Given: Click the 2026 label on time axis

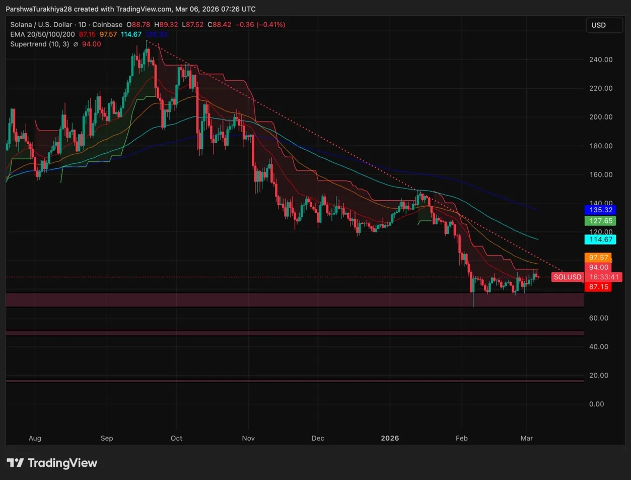Looking at the screenshot, I should [x=390, y=438].
